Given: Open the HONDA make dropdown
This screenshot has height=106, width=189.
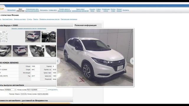Looking at the screenshot, I should coord(10,90).
